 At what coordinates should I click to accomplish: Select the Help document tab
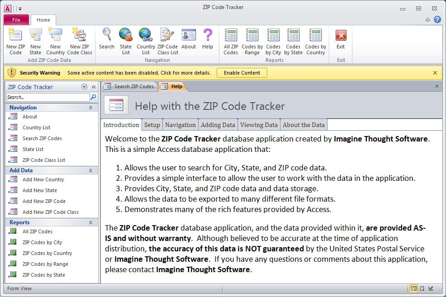pyautogui.click(x=172, y=86)
